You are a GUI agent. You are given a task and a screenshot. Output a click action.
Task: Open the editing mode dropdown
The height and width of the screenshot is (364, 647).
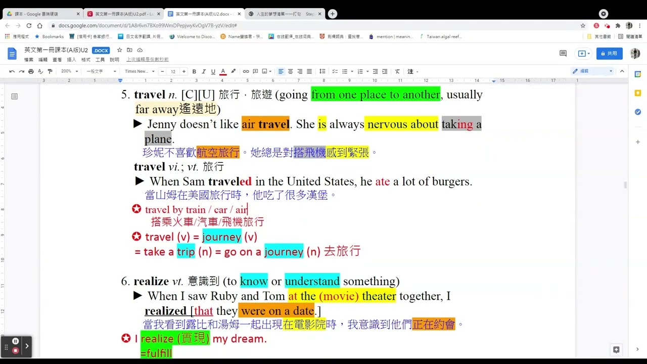click(592, 71)
